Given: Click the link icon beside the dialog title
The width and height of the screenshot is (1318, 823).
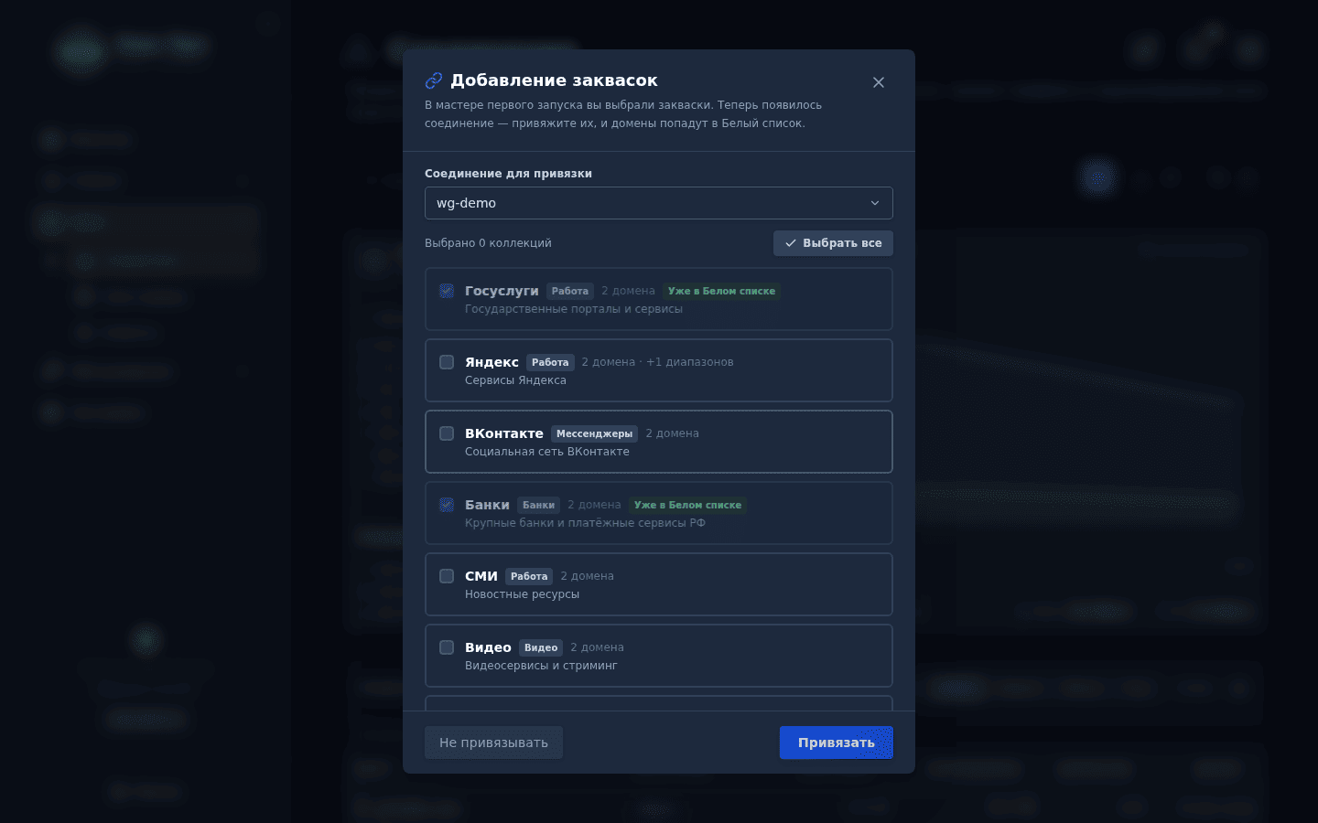Looking at the screenshot, I should click(x=434, y=80).
